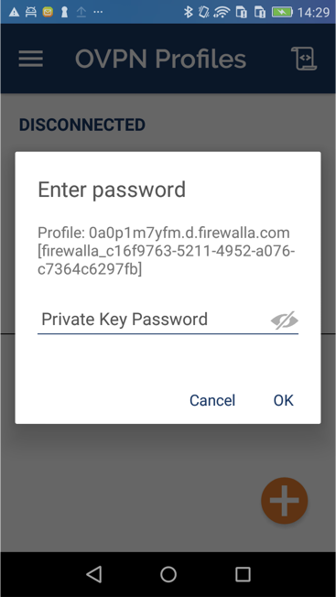Screen dimensions: 336x597
Task: Tap the Bluetooth status icon
Action: (x=189, y=12)
